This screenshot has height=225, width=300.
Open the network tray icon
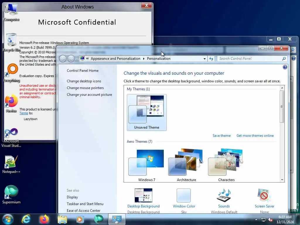(x=263, y=220)
